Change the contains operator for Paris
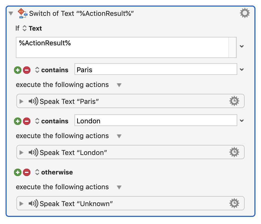The width and height of the screenshot is (261, 224). click(37, 70)
